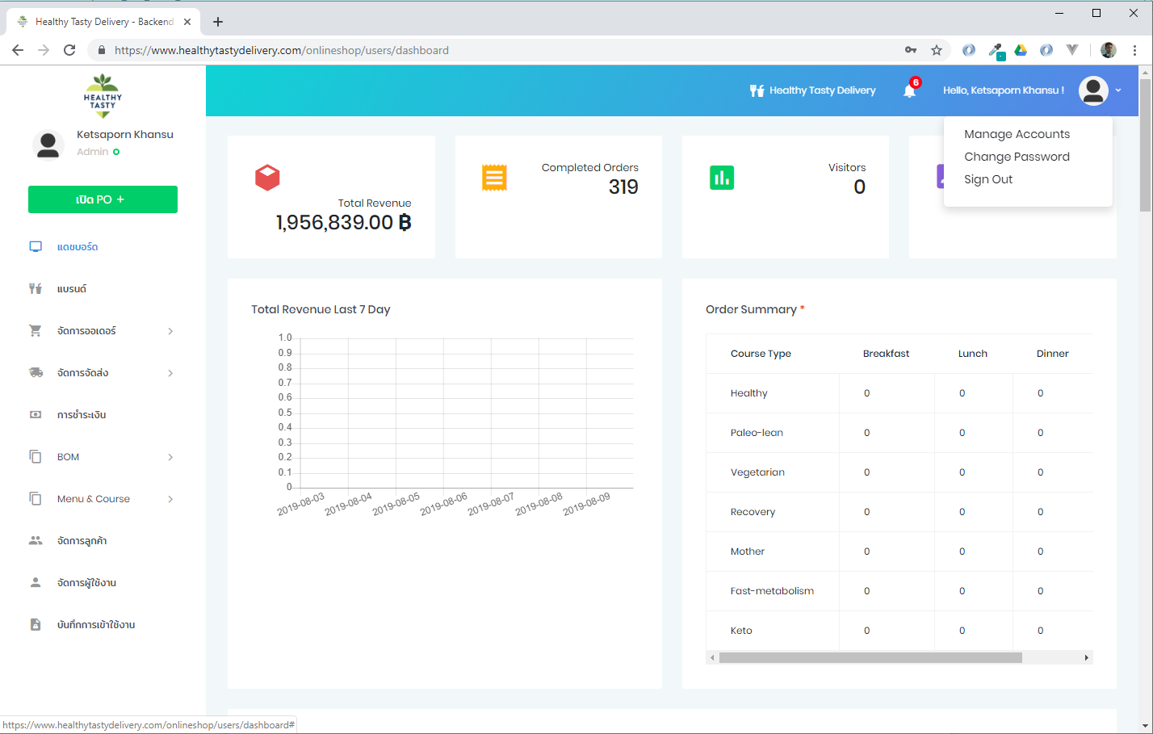Viewport: 1153px width, 734px height.
Task: Click the Completed Orders value 319
Action: pos(623,187)
